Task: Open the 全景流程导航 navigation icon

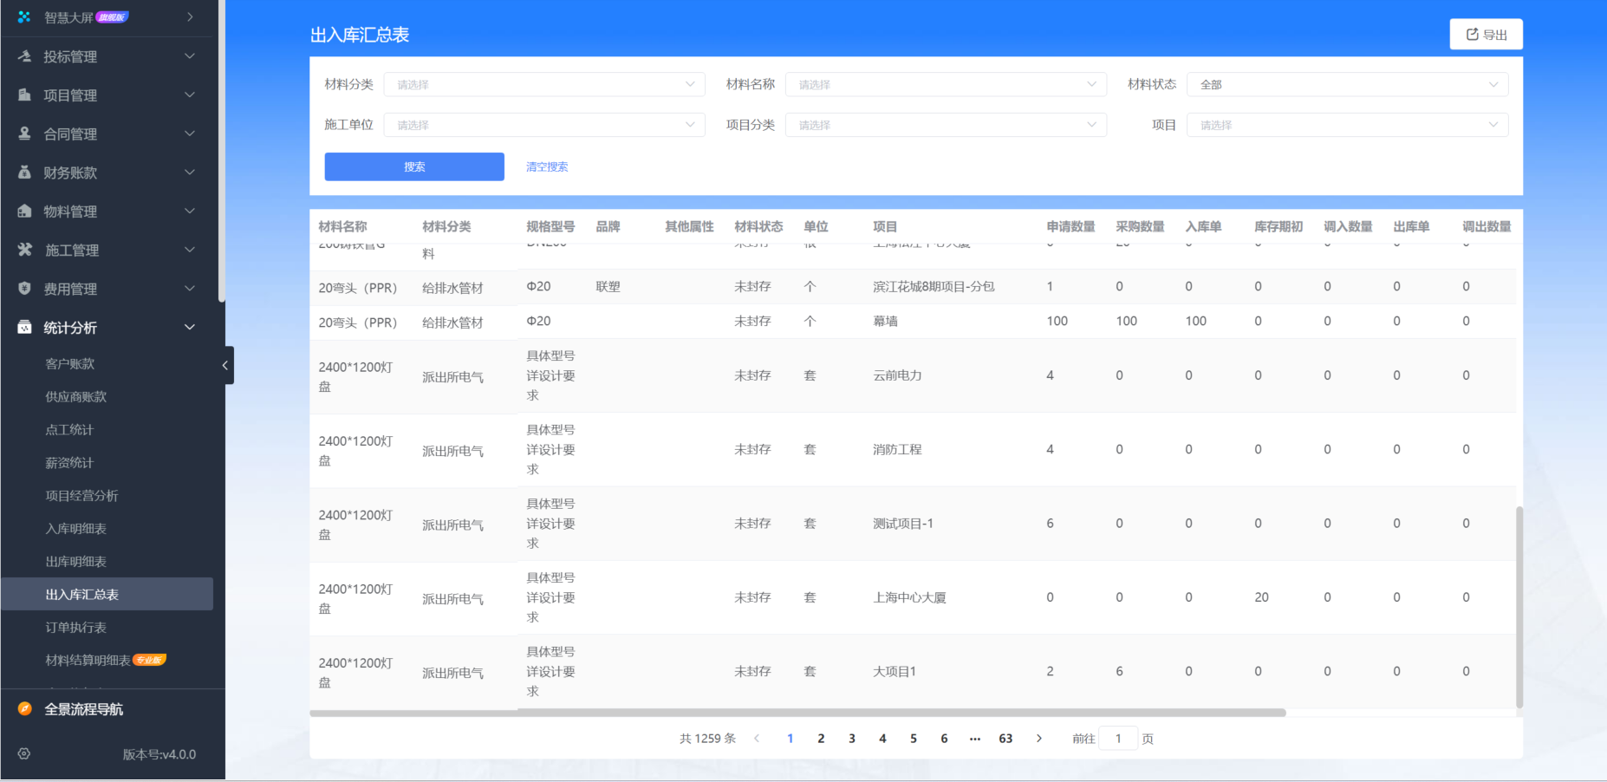Action: coord(23,709)
